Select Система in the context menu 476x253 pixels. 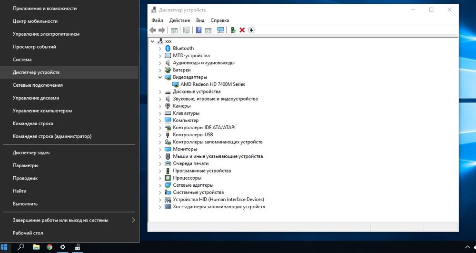point(69,60)
